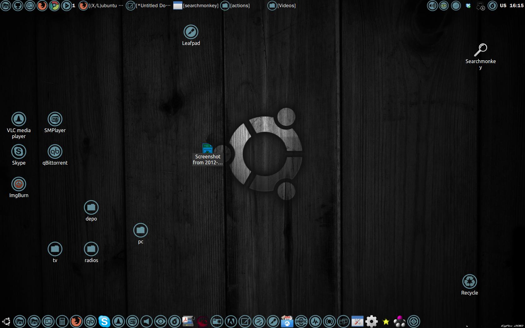525x328 pixels.
Task: Open the image viewer eye icon in dock
Action: click(161, 321)
